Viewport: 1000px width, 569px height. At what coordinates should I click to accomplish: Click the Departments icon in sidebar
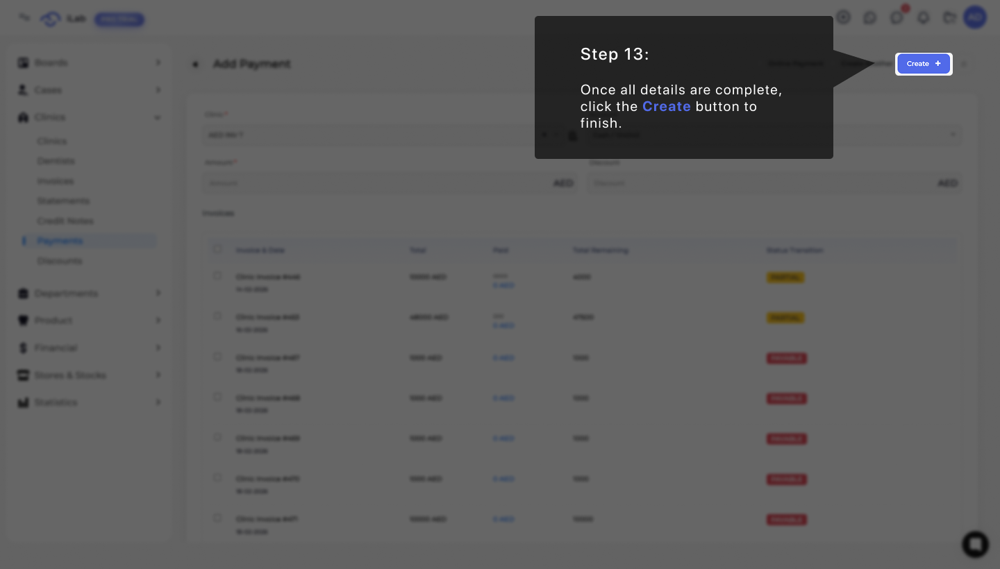23,294
